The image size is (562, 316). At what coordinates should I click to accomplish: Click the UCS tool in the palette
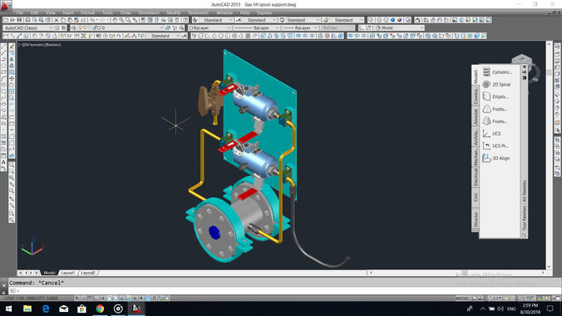[x=492, y=133]
